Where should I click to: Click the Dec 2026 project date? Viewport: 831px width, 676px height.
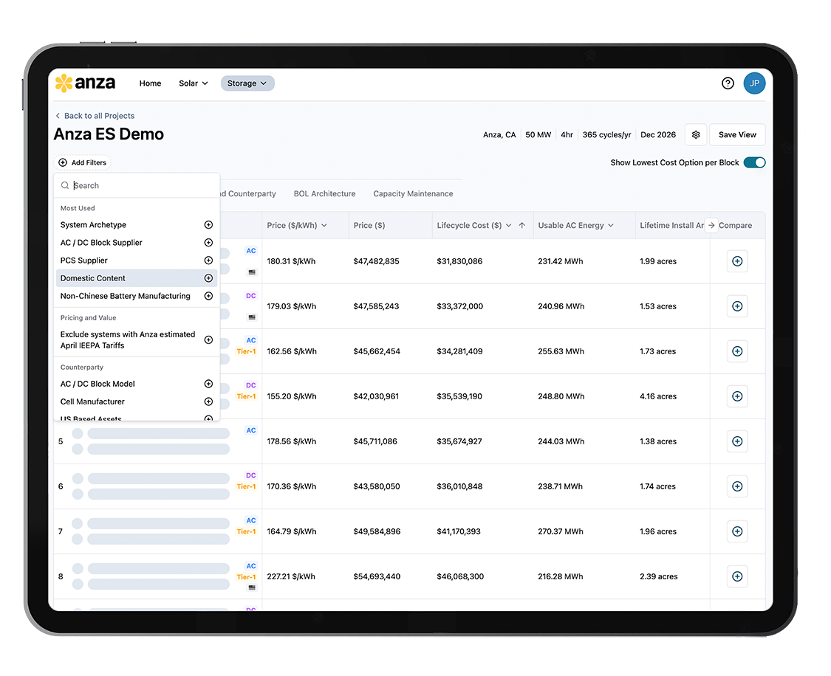(657, 135)
